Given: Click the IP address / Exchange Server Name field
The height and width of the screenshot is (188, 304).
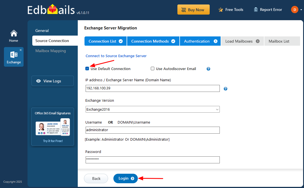Looking at the screenshot, I should click(153, 88).
